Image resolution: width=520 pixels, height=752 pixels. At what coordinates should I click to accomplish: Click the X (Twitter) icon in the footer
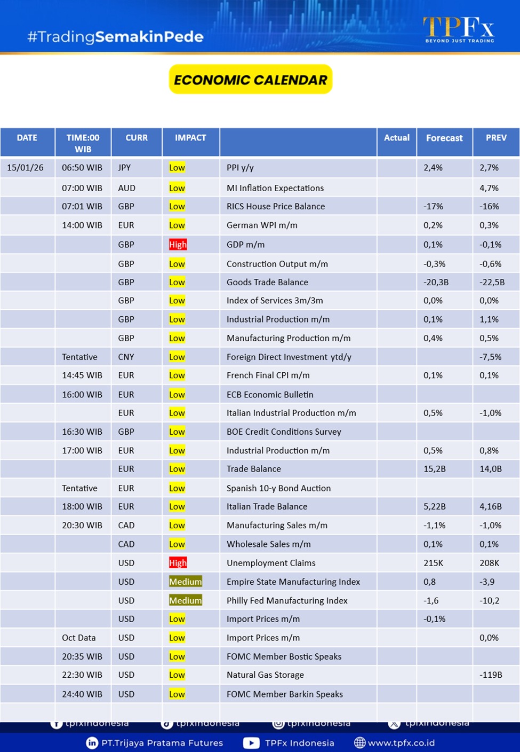click(394, 724)
